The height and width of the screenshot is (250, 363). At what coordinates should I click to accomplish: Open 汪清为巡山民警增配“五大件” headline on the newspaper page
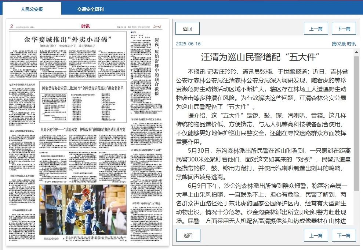click(146, 150)
